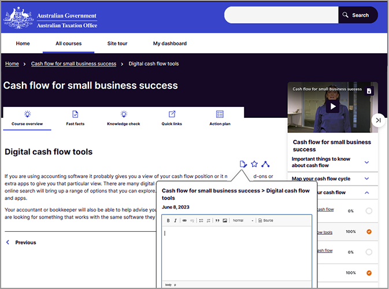Click the 'body' element path tag
389x289 pixels.
pos(168,285)
